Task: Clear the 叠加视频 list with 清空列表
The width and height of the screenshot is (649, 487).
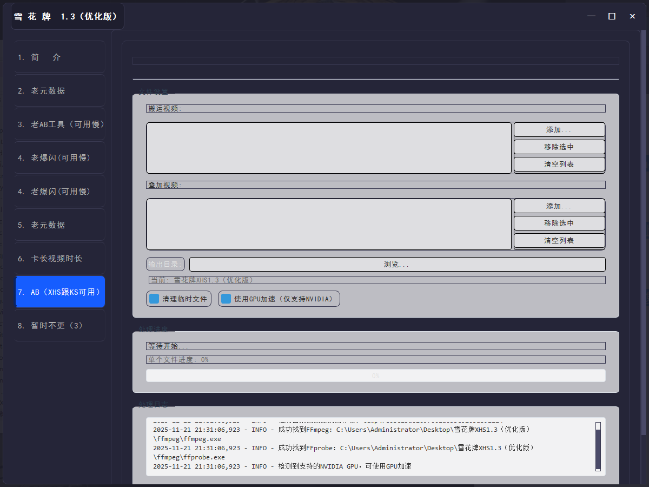Action: 559,240
